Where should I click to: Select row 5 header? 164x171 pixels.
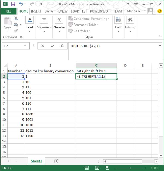point(4,93)
